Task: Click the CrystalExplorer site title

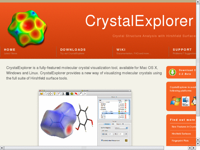Action: point(139,21)
